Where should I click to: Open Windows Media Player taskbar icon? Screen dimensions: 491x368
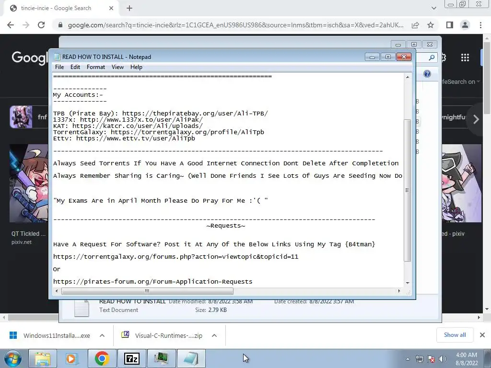[x=72, y=358]
